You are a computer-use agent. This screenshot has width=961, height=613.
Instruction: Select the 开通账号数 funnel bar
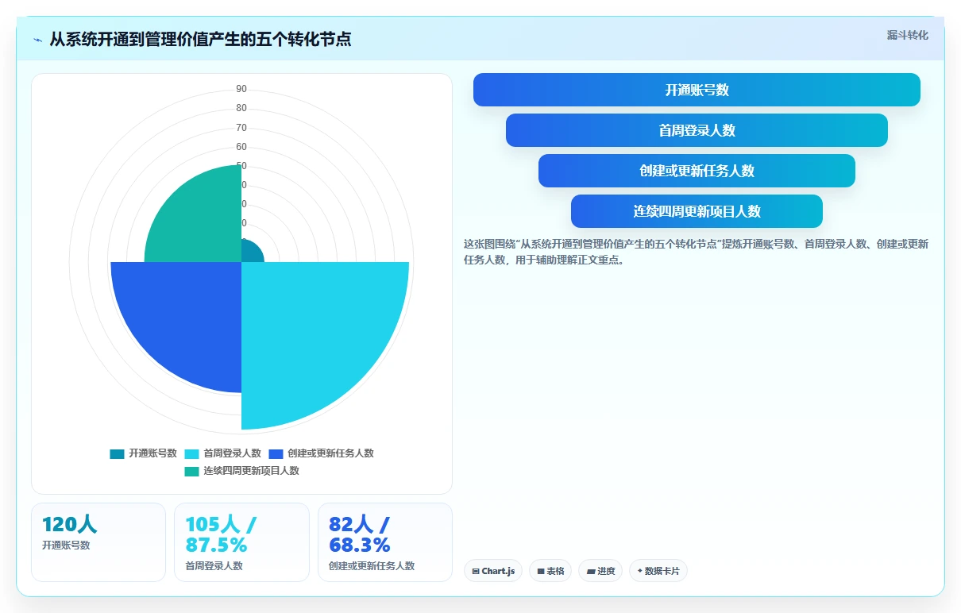697,90
